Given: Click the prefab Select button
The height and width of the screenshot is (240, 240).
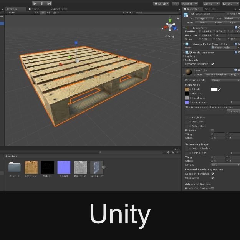Looking at the screenshot, I should (x=203, y=23).
